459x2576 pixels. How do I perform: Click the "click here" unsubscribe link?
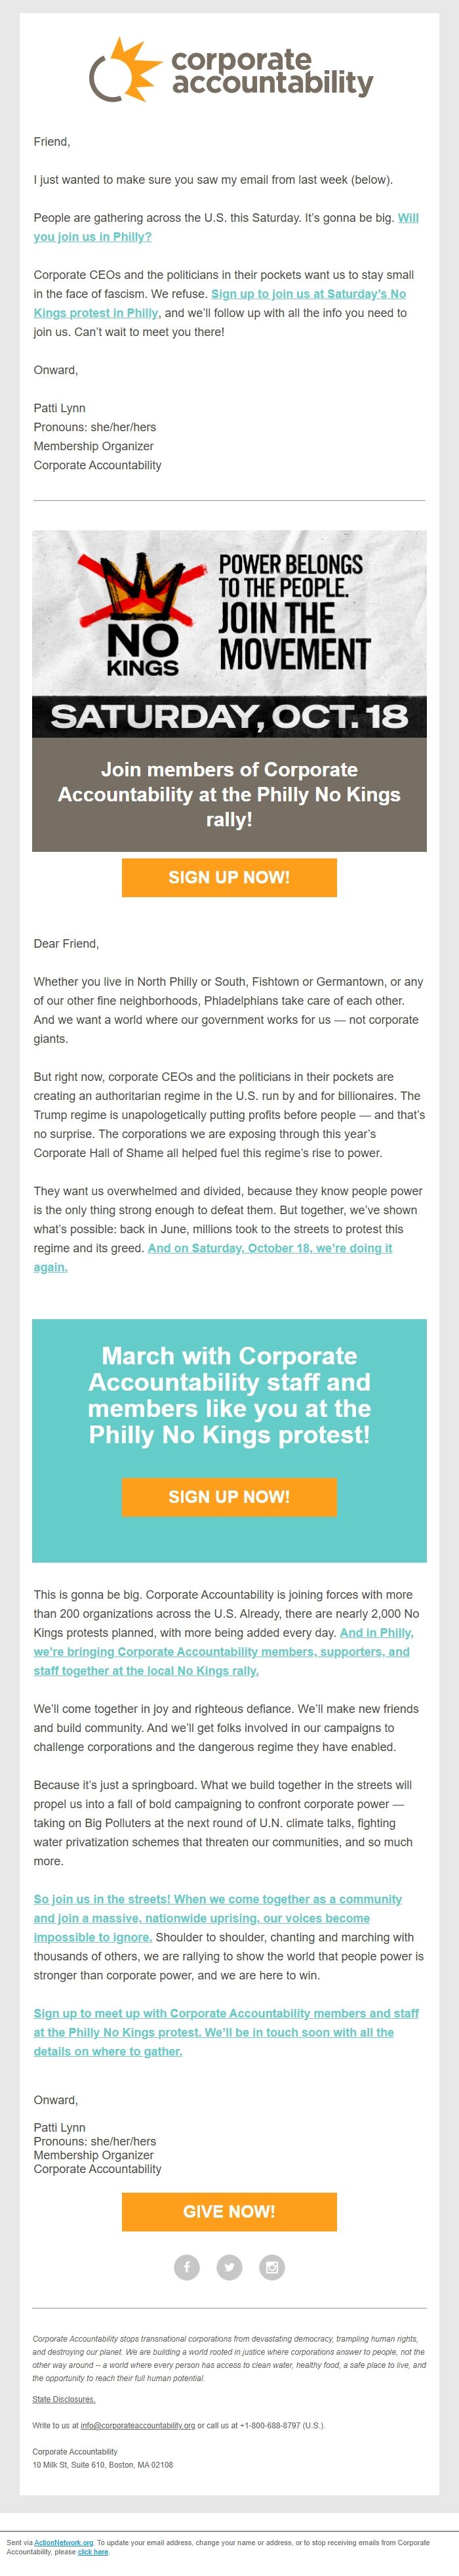tap(93, 2552)
